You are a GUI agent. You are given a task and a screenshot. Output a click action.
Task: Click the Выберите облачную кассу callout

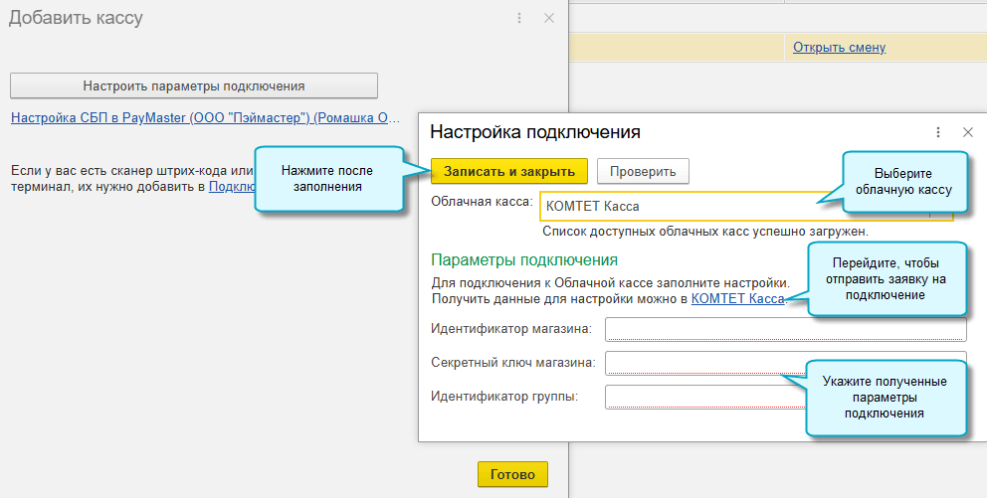click(905, 181)
